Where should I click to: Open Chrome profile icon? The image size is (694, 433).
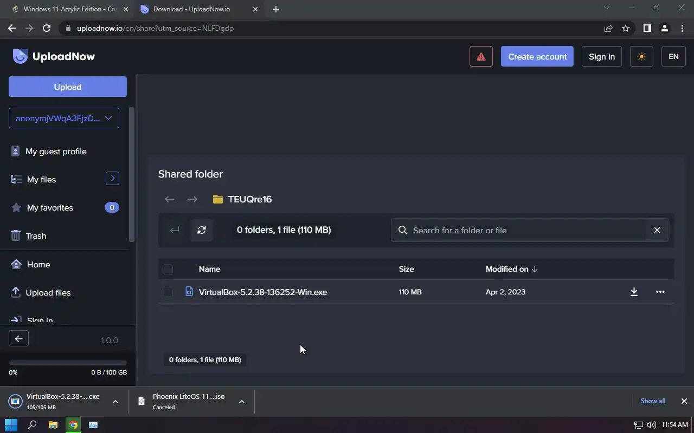(x=665, y=28)
